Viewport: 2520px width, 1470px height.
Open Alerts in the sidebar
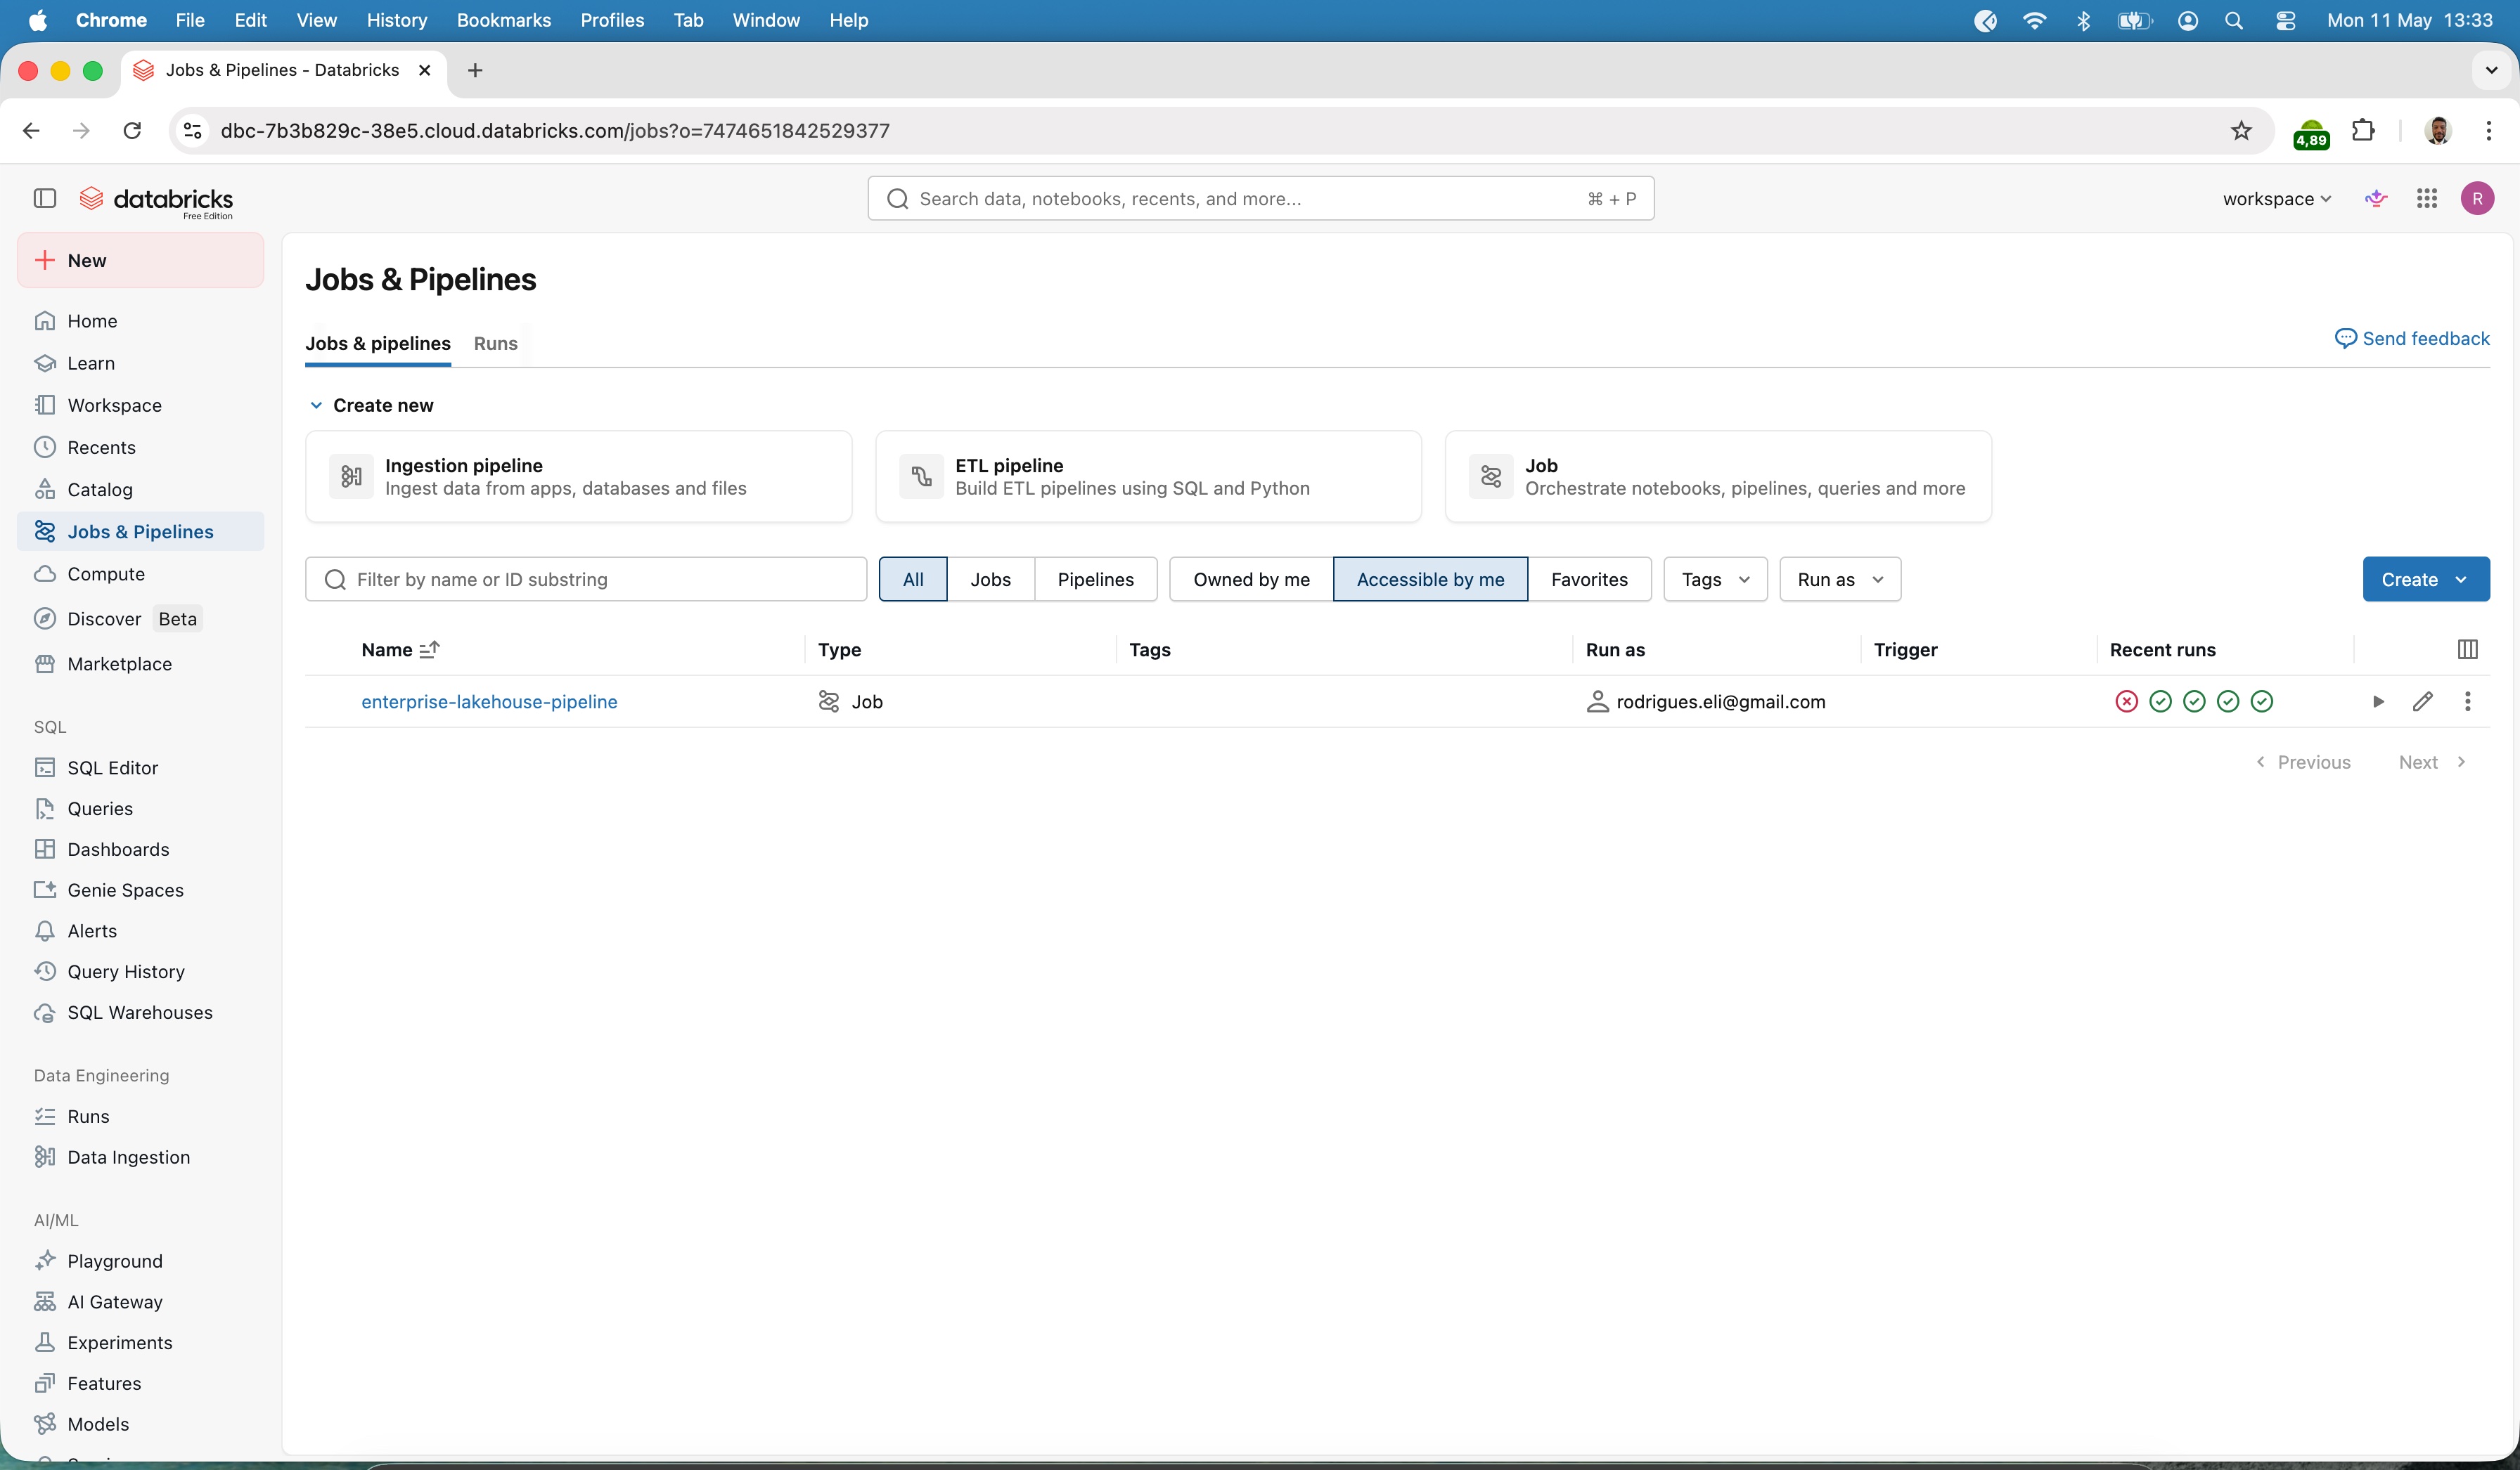tap(140, 930)
